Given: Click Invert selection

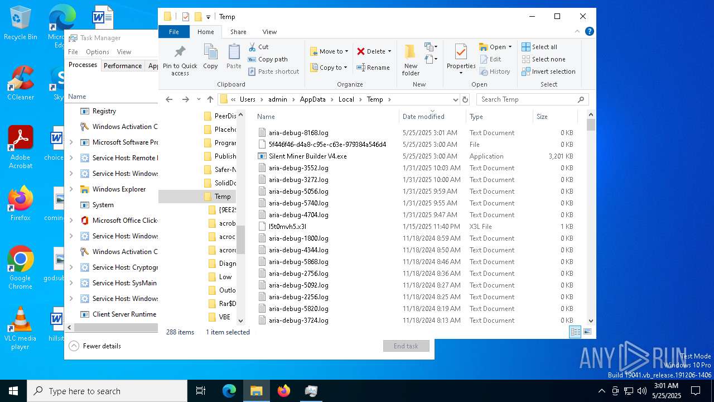Looking at the screenshot, I should click(x=548, y=71).
